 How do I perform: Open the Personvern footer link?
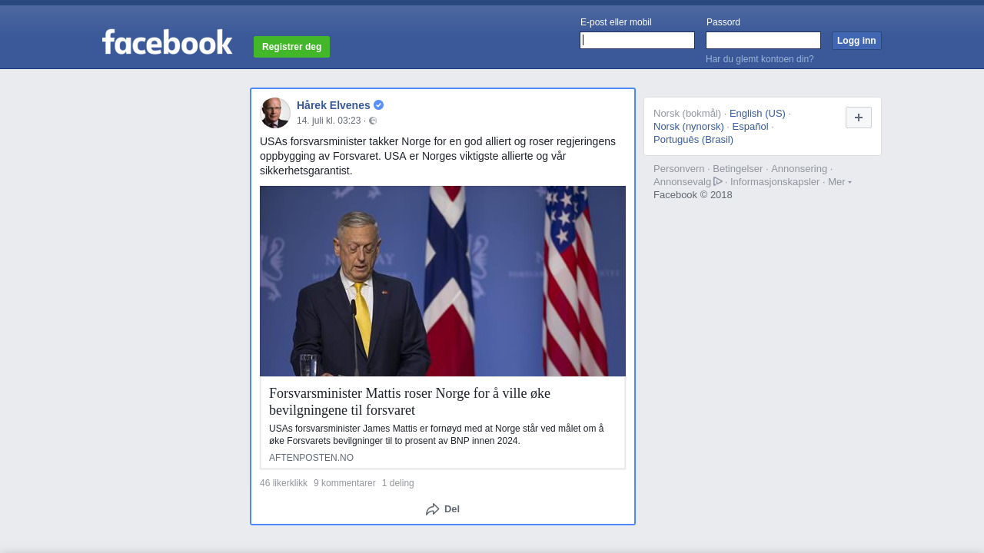(679, 169)
